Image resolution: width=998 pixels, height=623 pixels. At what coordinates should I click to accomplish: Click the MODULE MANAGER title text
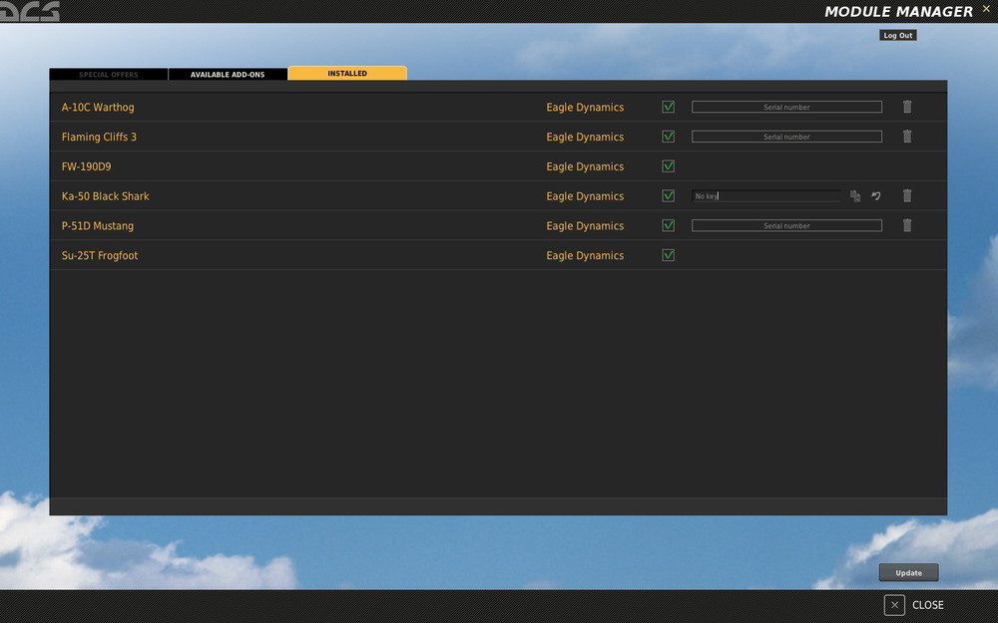point(899,11)
